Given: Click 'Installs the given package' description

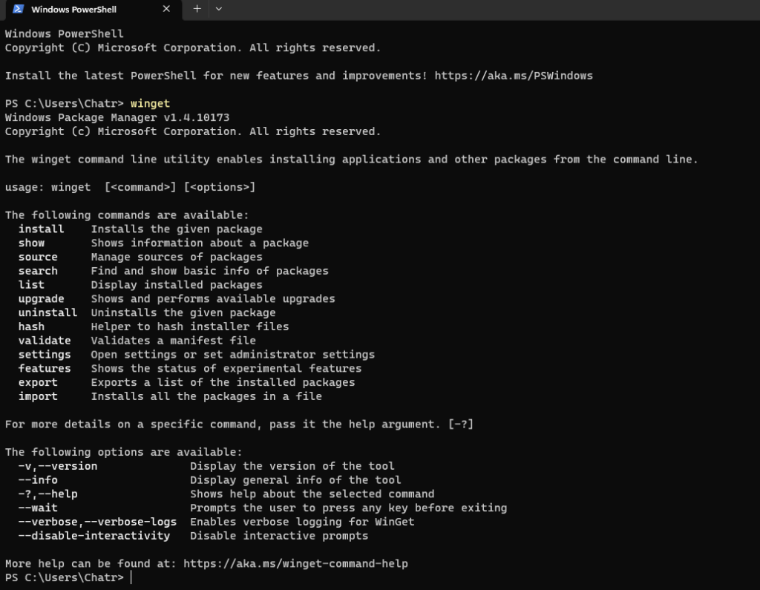Looking at the screenshot, I should pyautogui.click(x=177, y=229).
